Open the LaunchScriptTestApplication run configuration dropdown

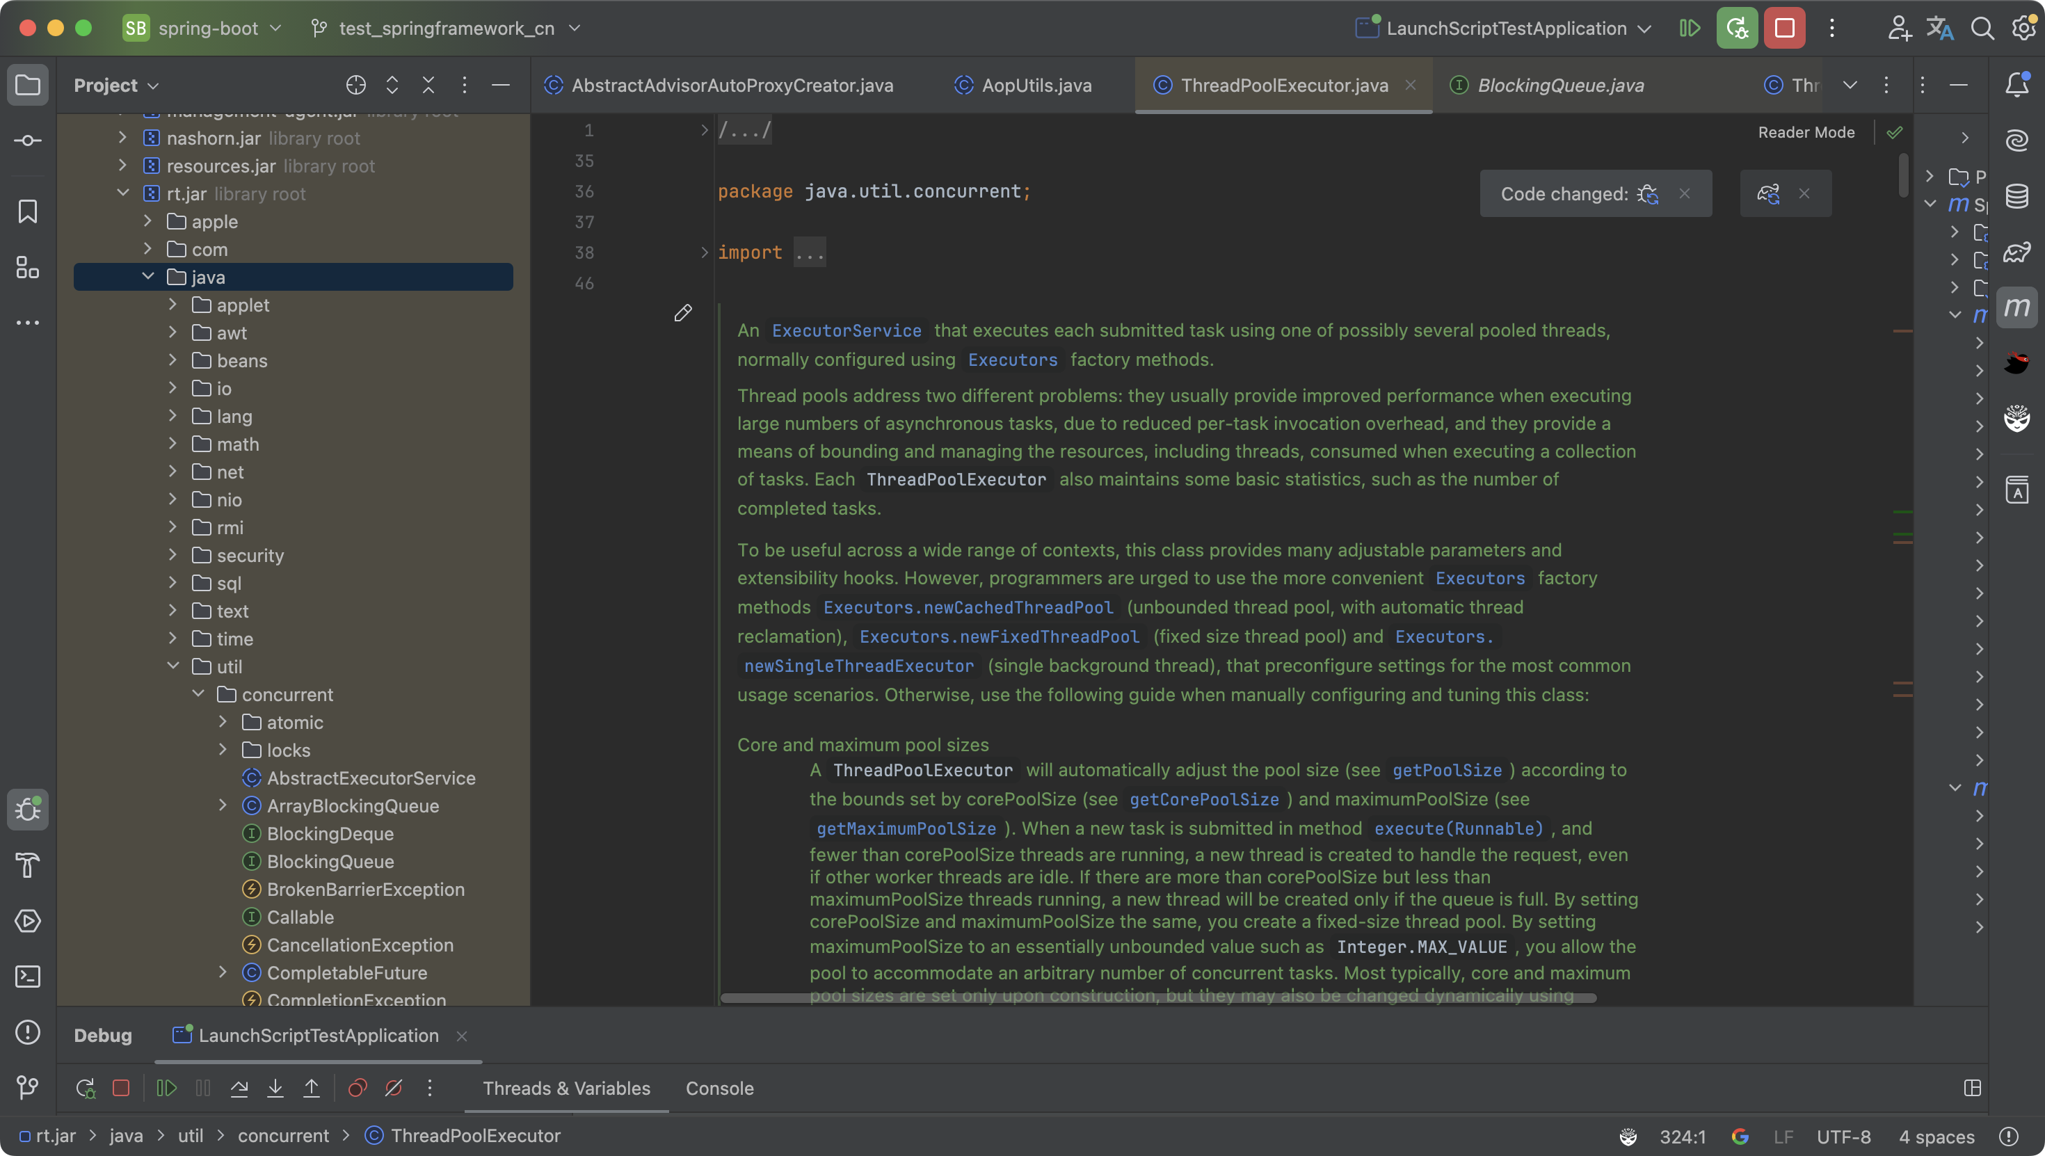tap(1505, 29)
